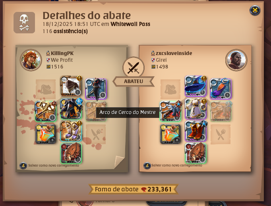271x206 pixels.
Task: Select zxcslaveinside's crossbow weapon icon
Action: coord(170,111)
